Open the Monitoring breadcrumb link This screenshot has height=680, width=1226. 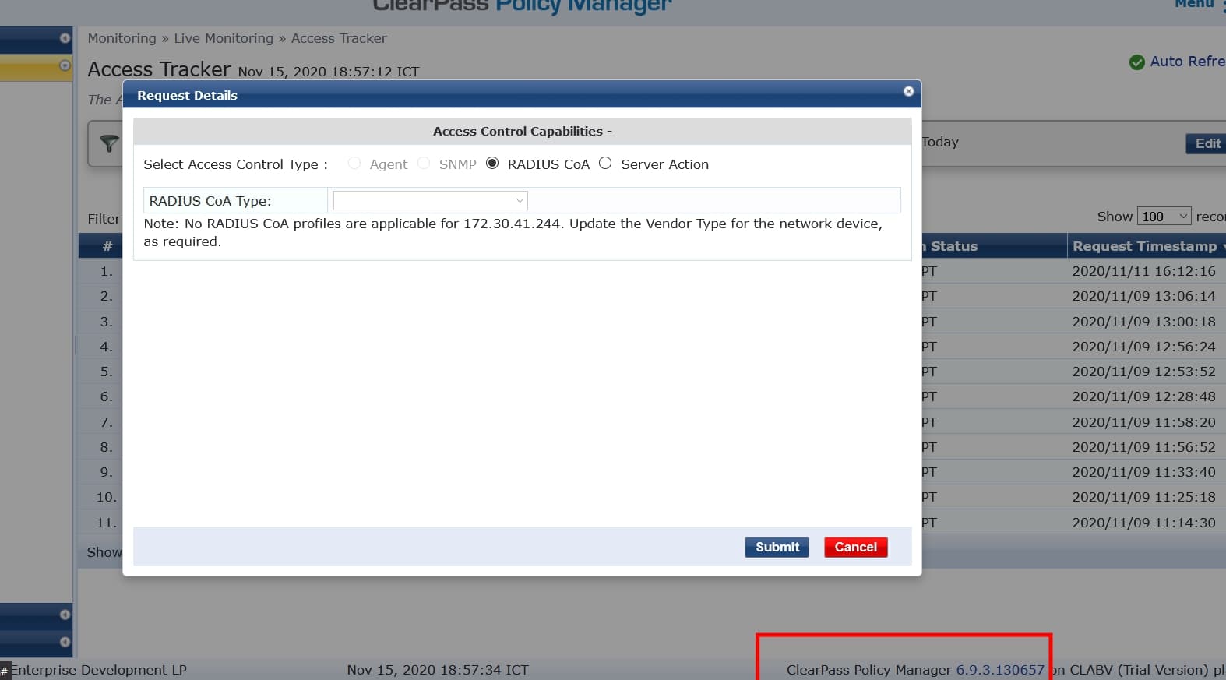122,38
